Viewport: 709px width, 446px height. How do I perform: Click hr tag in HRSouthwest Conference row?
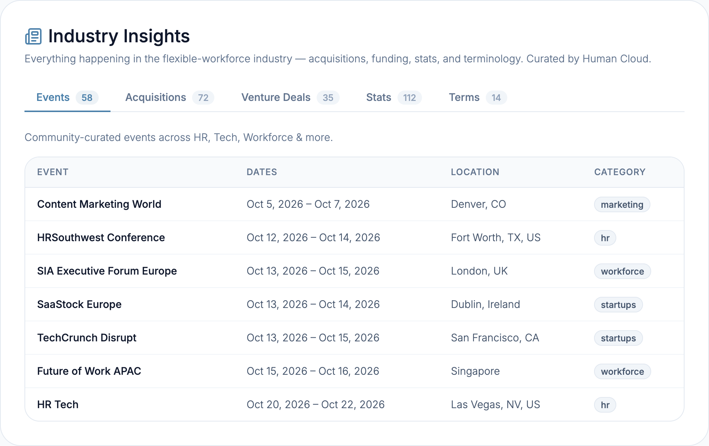(x=605, y=238)
